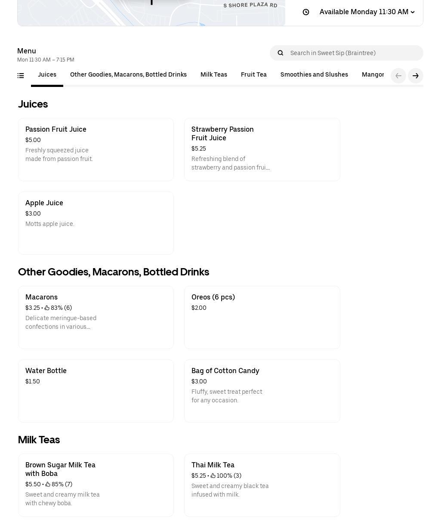Click the search magnifier icon
The height and width of the screenshot is (522, 432).
[x=281, y=53]
